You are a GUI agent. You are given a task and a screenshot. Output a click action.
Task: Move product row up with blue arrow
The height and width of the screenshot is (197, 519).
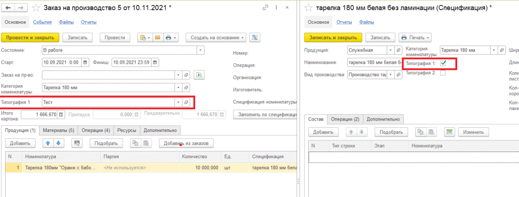click(x=48, y=143)
